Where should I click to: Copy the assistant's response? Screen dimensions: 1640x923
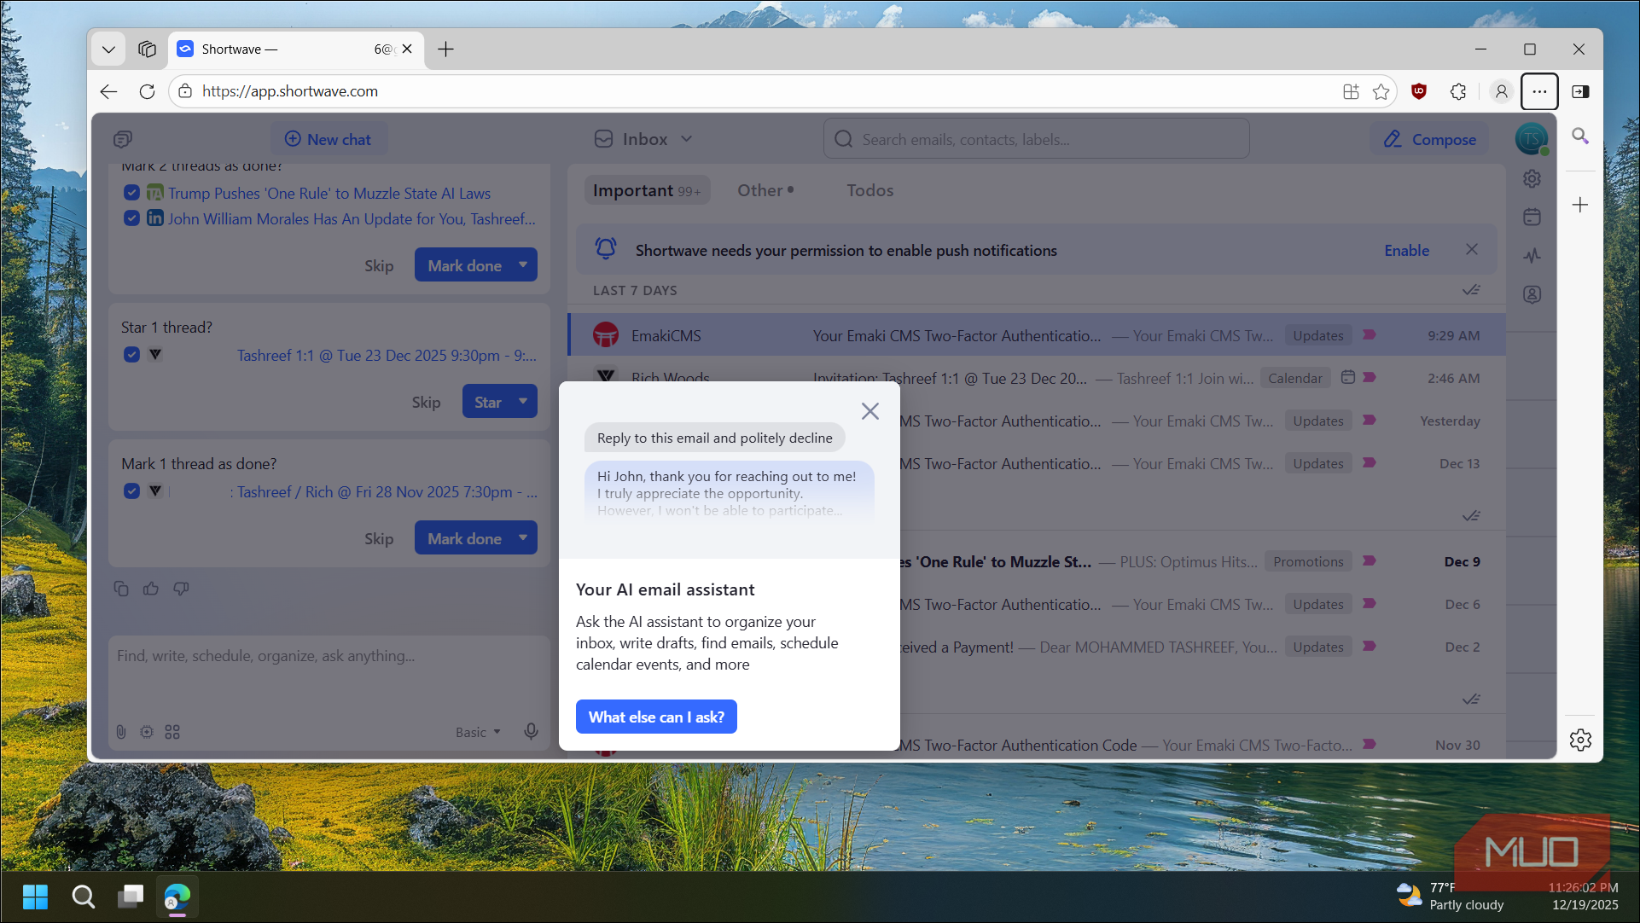[121, 589]
